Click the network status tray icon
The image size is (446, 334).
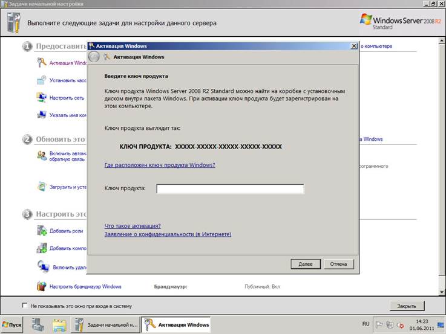pyautogui.click(x=389, y=325)
